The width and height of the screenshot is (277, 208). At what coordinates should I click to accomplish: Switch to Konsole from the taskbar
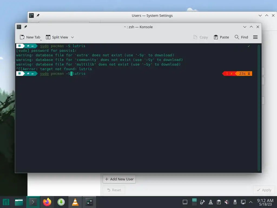pos(33,202)
